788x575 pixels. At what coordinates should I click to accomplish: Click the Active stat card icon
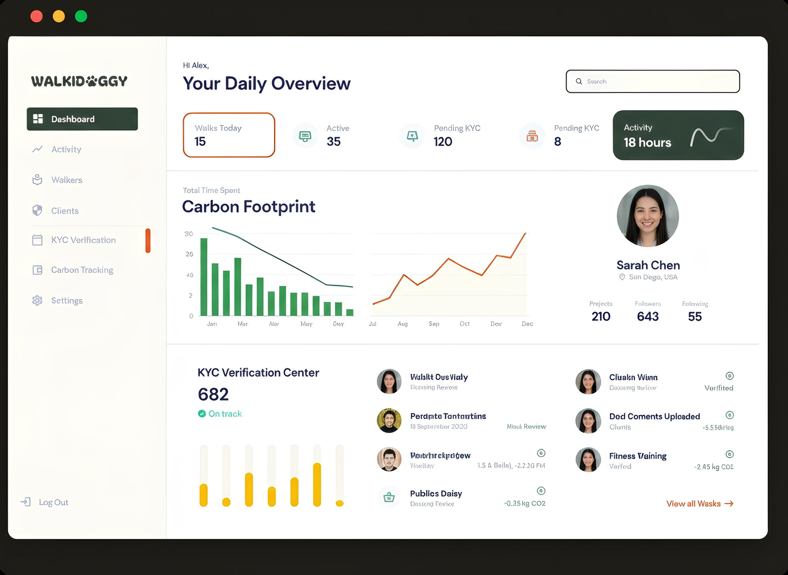[305, 135]
